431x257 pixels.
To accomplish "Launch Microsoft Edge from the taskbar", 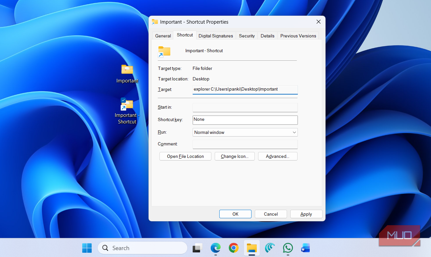I will 216,248.
